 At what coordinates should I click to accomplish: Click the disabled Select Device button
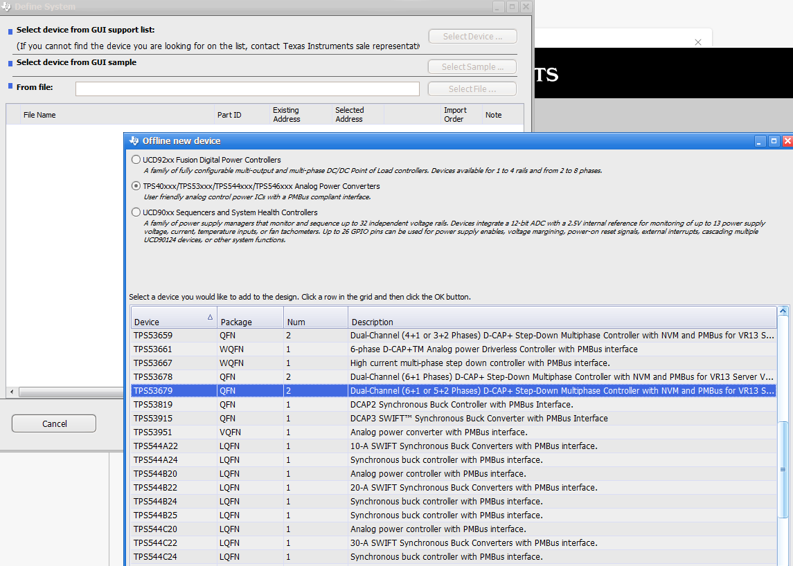coord(473,37)
